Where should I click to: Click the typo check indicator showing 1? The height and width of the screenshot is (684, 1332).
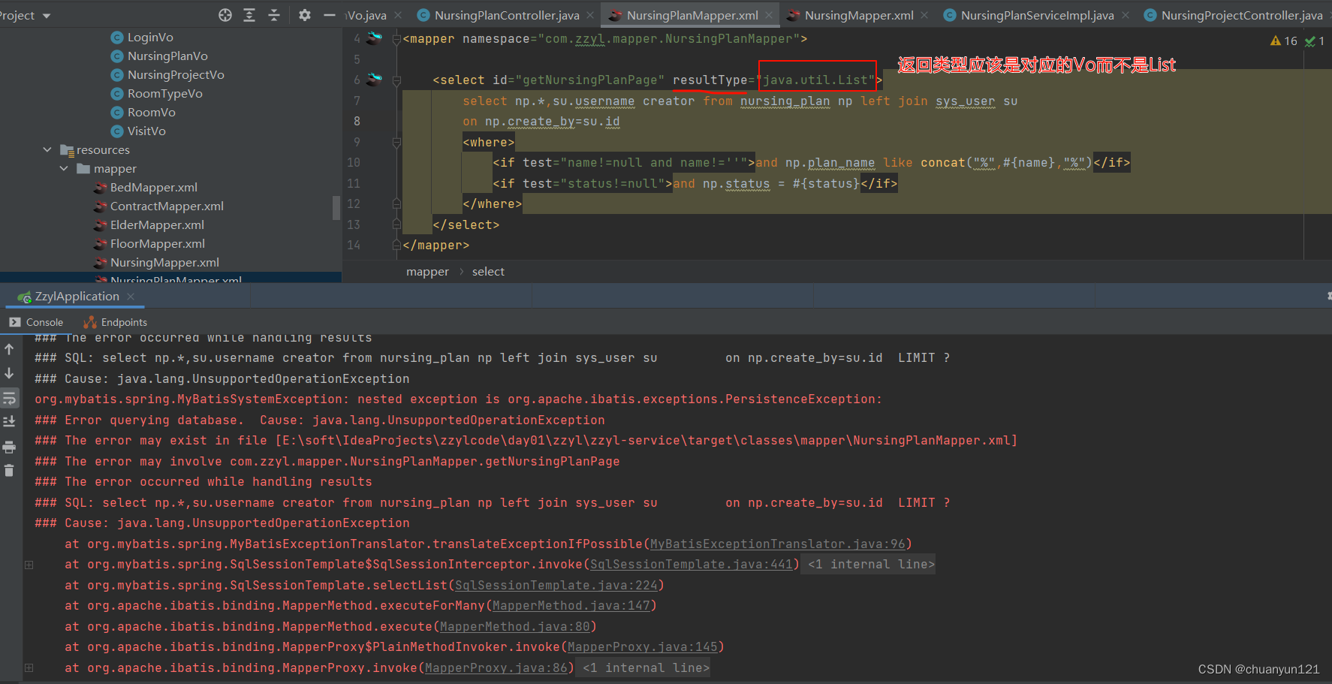pyautogui.click(x=1315, y=41)
